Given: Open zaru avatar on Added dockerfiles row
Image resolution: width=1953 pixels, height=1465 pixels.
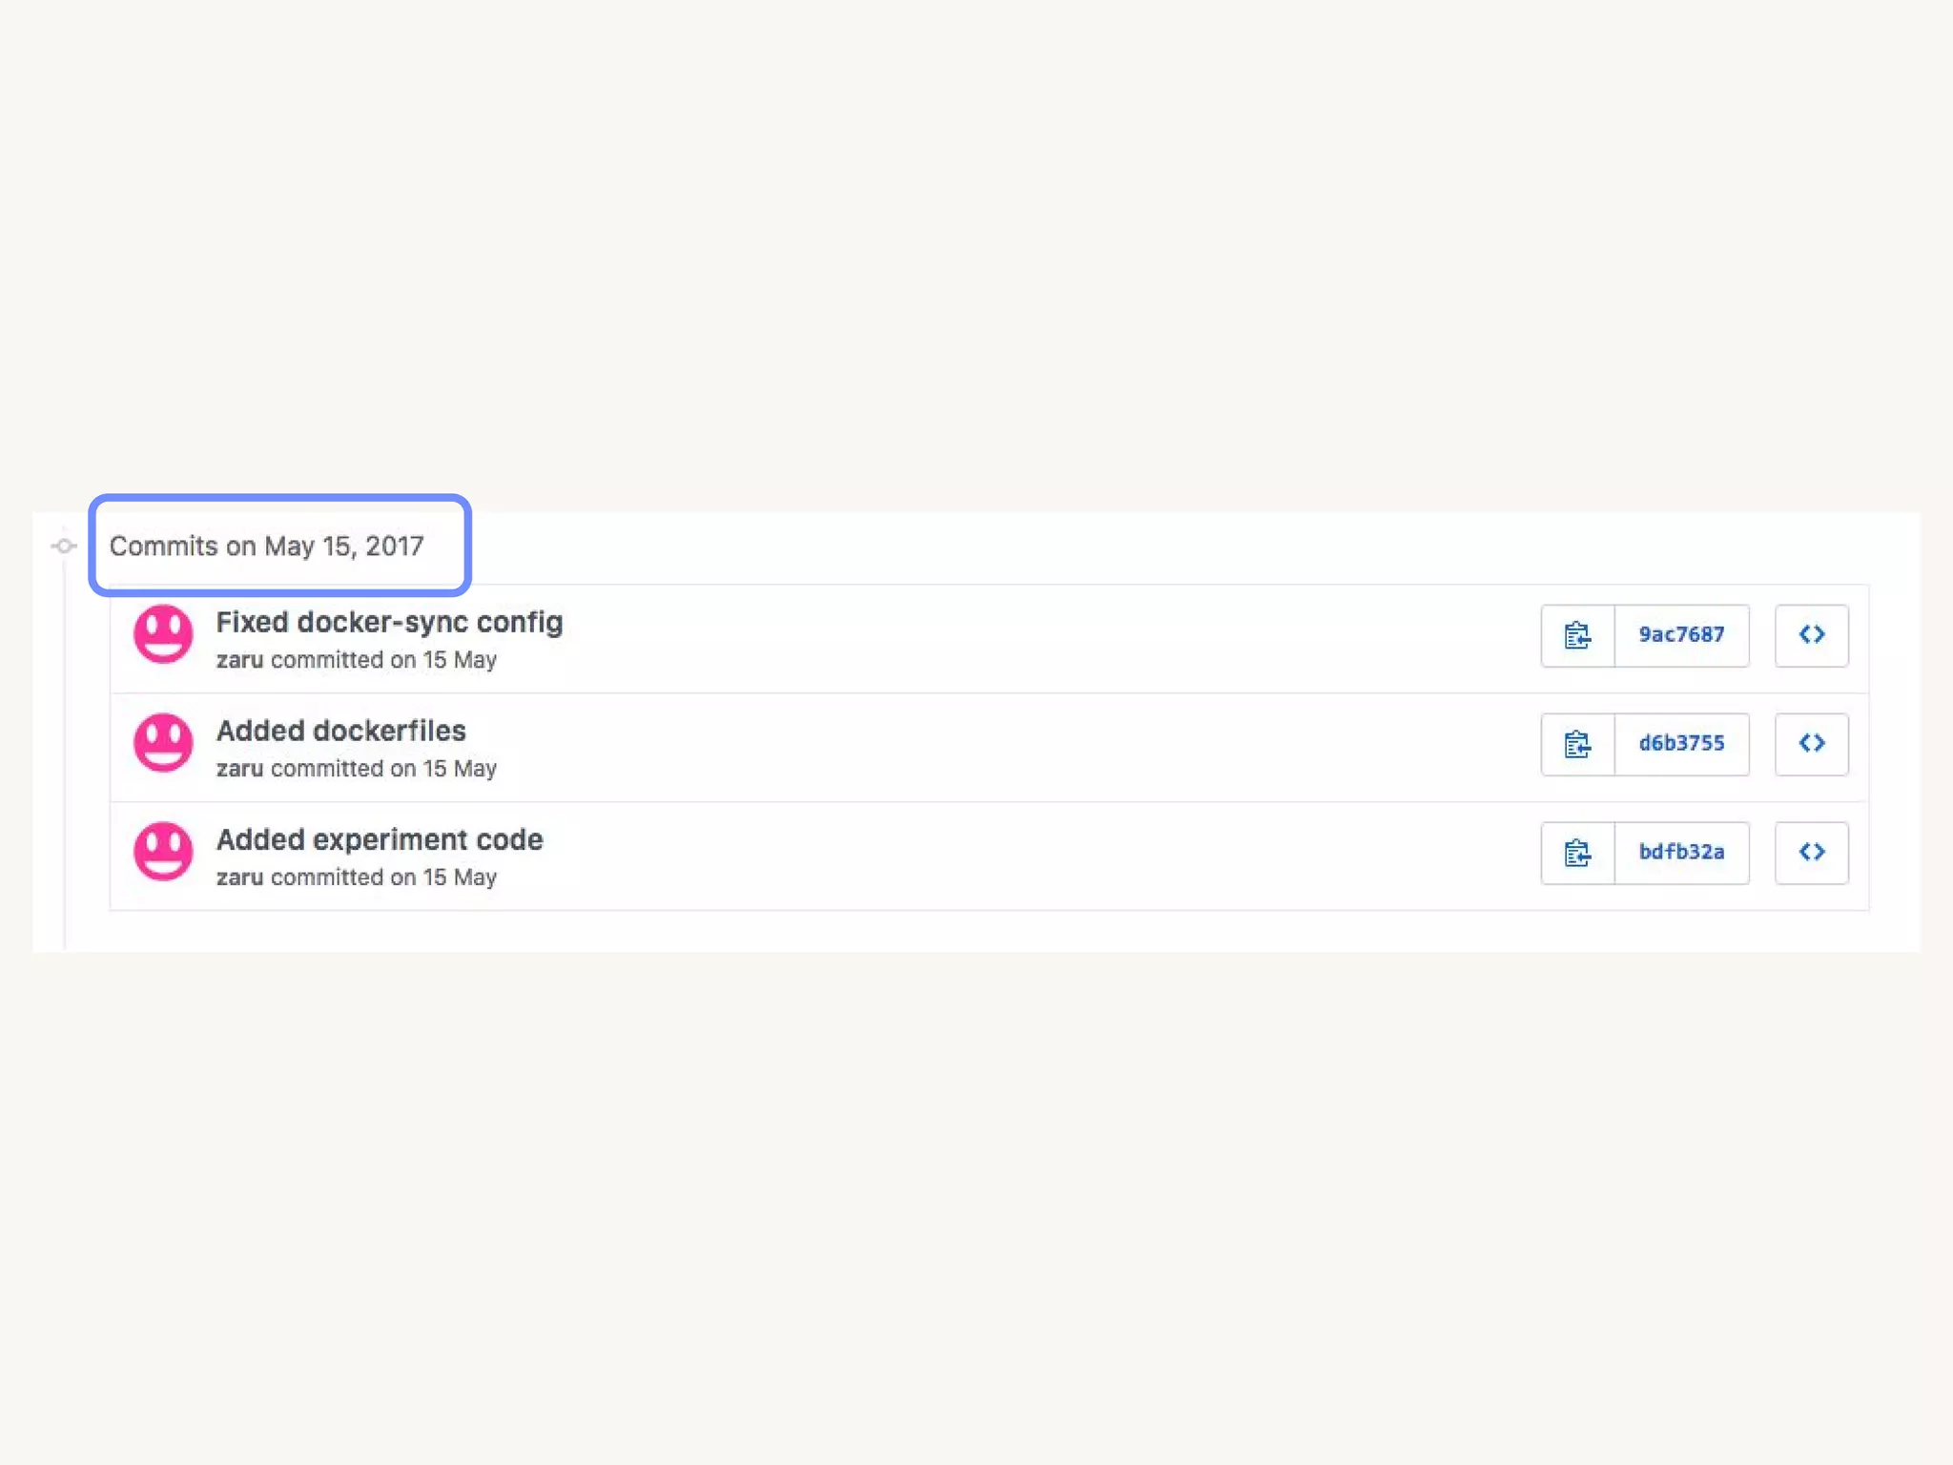Looking at the screenshot, I should [x=163, y=743].
